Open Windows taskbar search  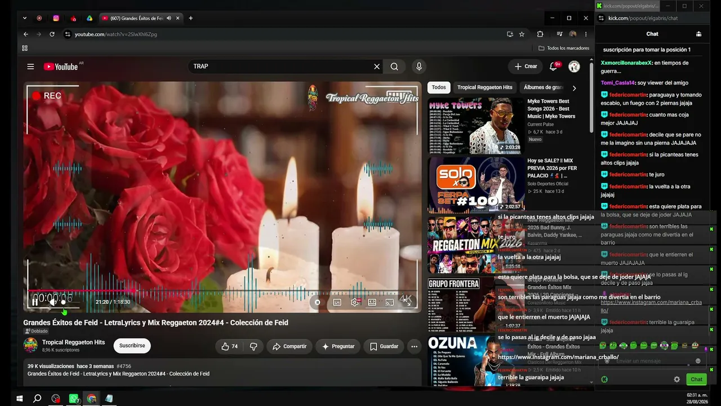coord(37,399)
